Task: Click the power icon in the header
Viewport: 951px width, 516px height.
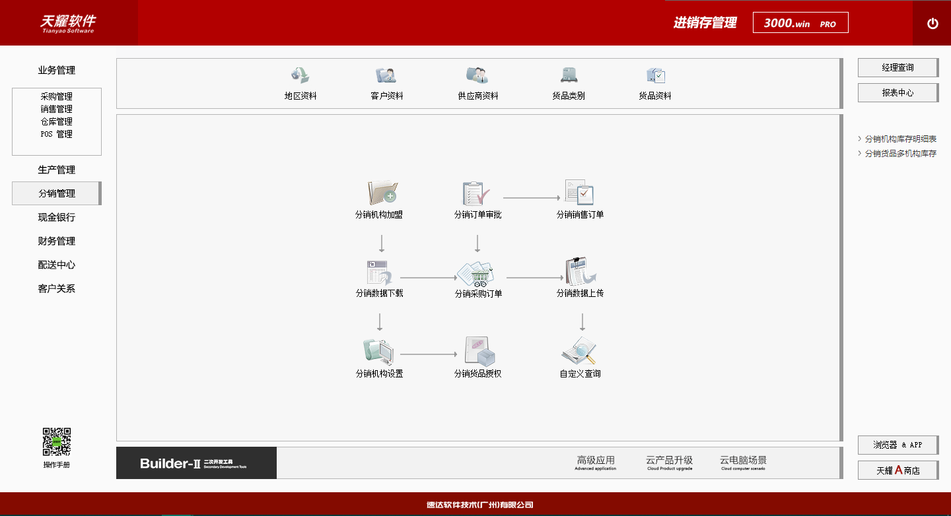Action: pyautogui.click(x=933, y=24)
